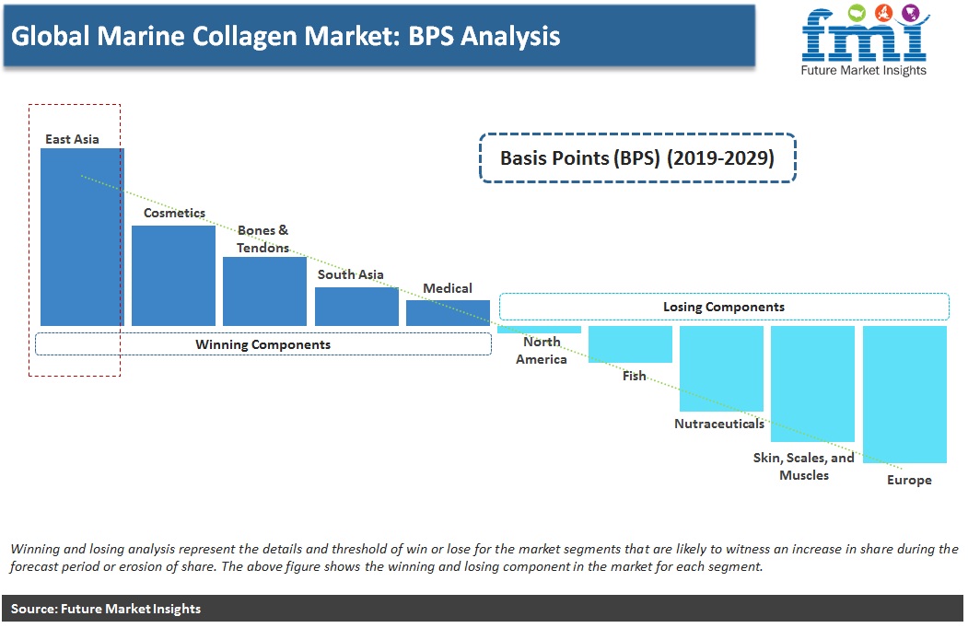Click the 'Winning Components' box
968x628 pixels.
point(263,344)
